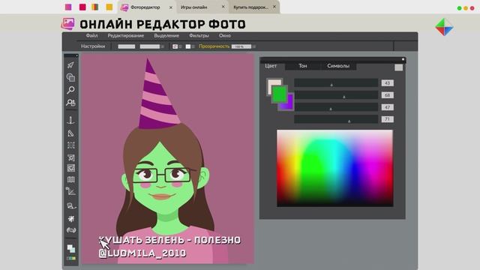Select the triangle ruler tool icon
The width and height of the screenshot is (480, 270).
click(70, 133)
